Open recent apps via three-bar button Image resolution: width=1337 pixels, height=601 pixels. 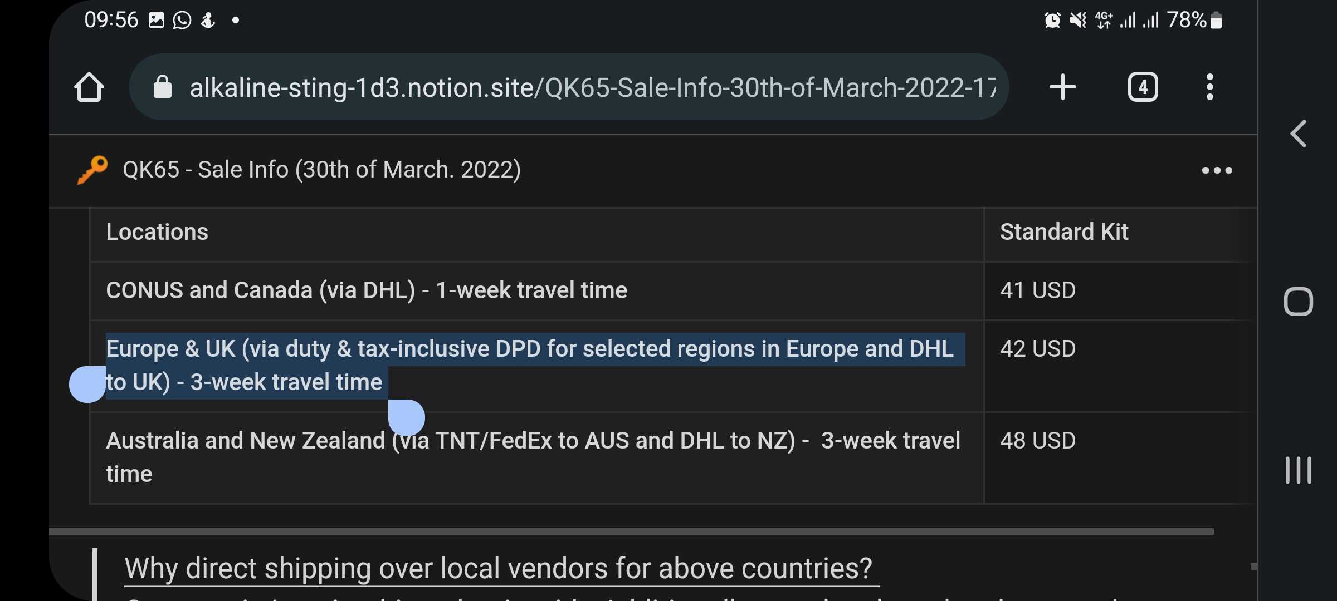coord(1299,470)
